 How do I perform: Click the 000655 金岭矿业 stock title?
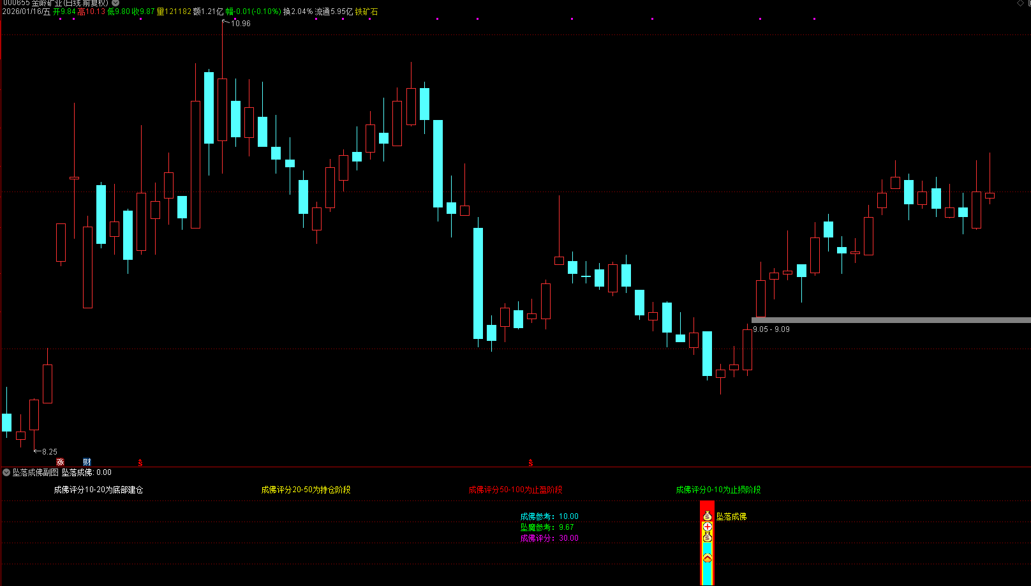(55, 3)
